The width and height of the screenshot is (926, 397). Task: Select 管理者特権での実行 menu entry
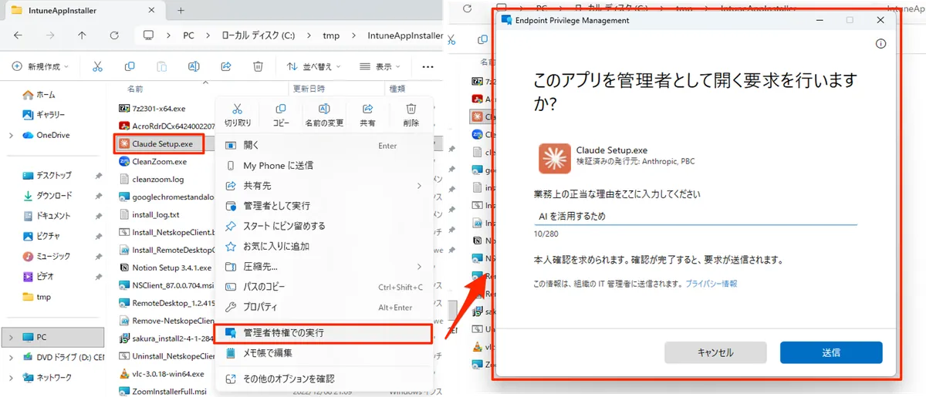pos(323,333)
